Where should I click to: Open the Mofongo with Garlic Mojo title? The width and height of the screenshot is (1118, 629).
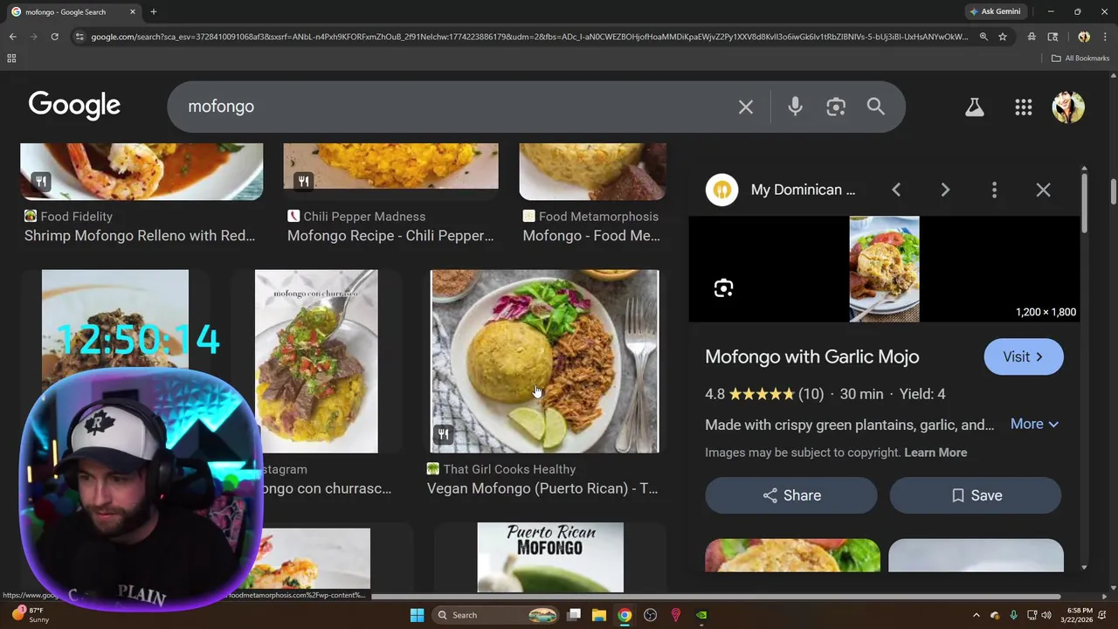[812, 356]
